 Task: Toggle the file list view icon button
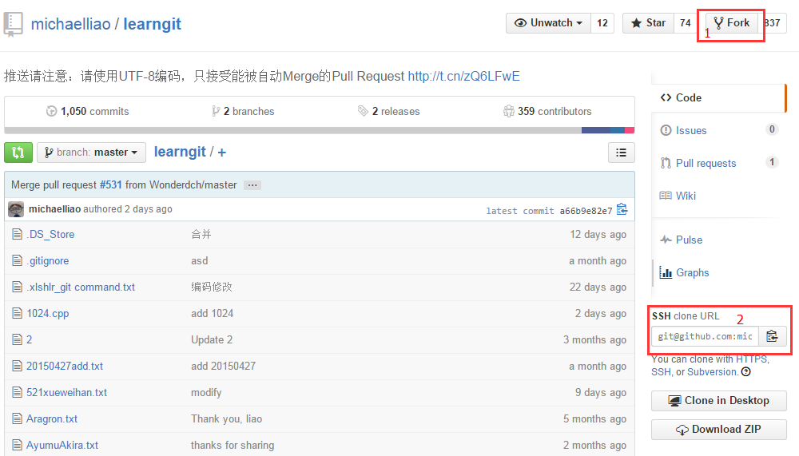pos(621,153)
